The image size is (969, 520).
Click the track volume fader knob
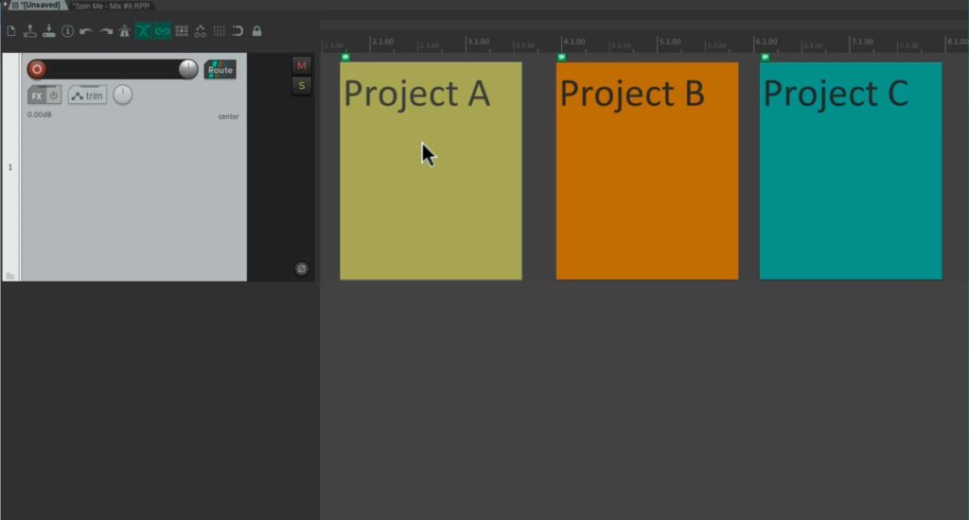click(188, 69)
